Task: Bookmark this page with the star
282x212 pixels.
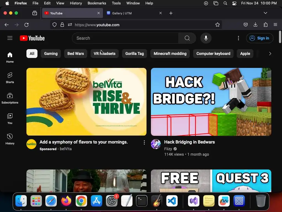Action: 218,25
